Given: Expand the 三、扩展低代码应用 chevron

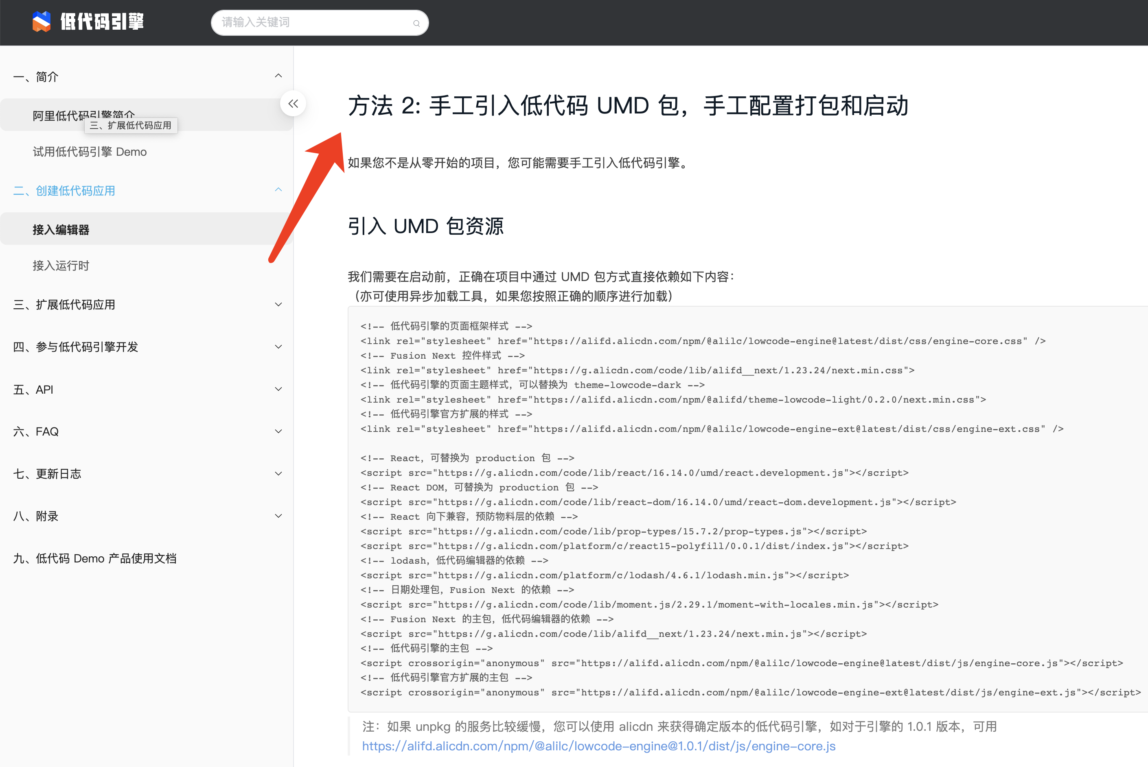Looking at the screenshot, I should click(278, 304).
